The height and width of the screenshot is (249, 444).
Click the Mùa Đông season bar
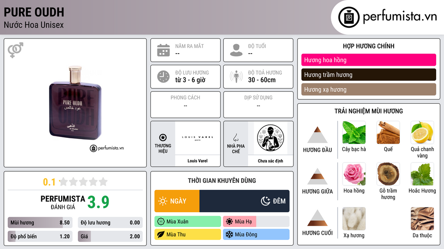pyautogui.click(x=256, y=234)
